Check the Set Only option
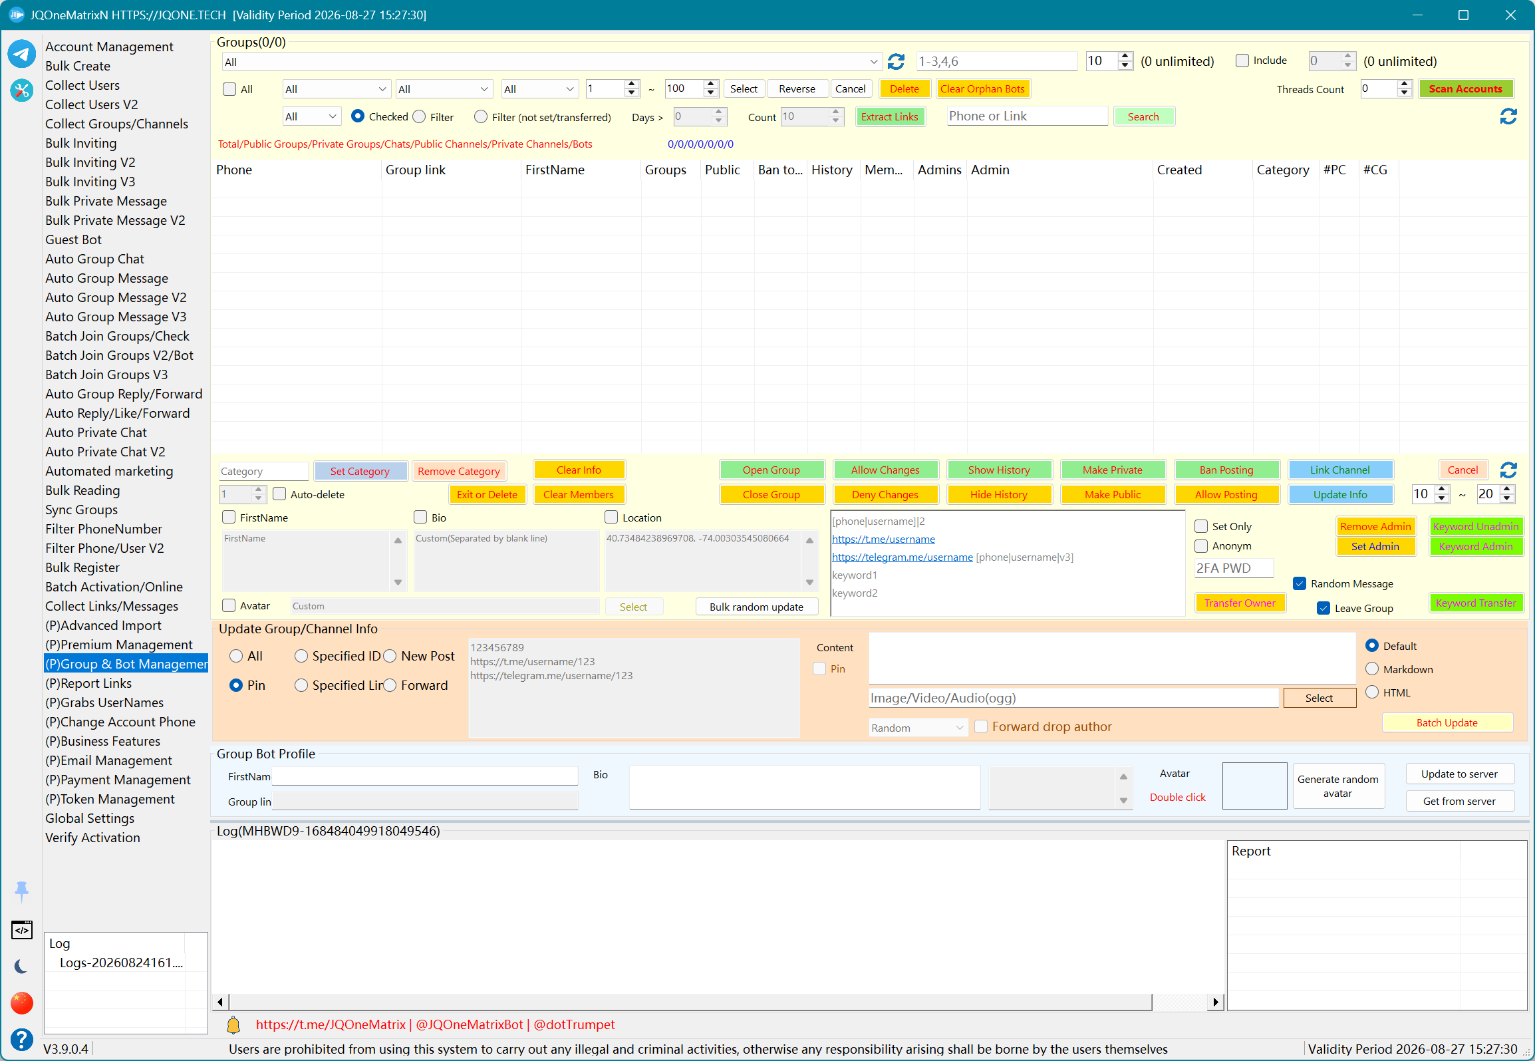Image resolution: width=1535 pixels, height=1061 pixels. pyautogui.click(x=1201, y=526)
